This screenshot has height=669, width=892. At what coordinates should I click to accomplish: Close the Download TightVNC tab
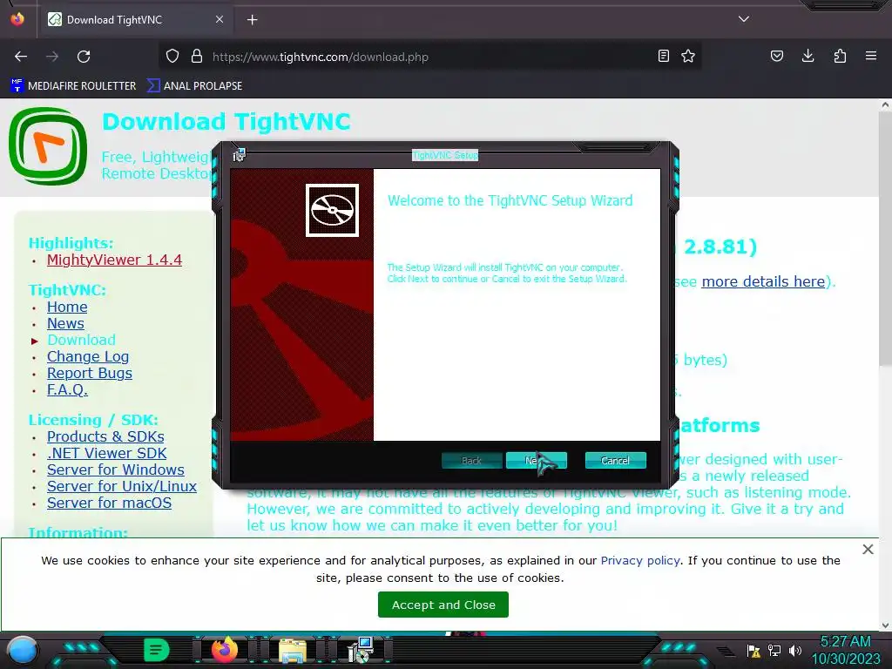click(x=220, y=19)
